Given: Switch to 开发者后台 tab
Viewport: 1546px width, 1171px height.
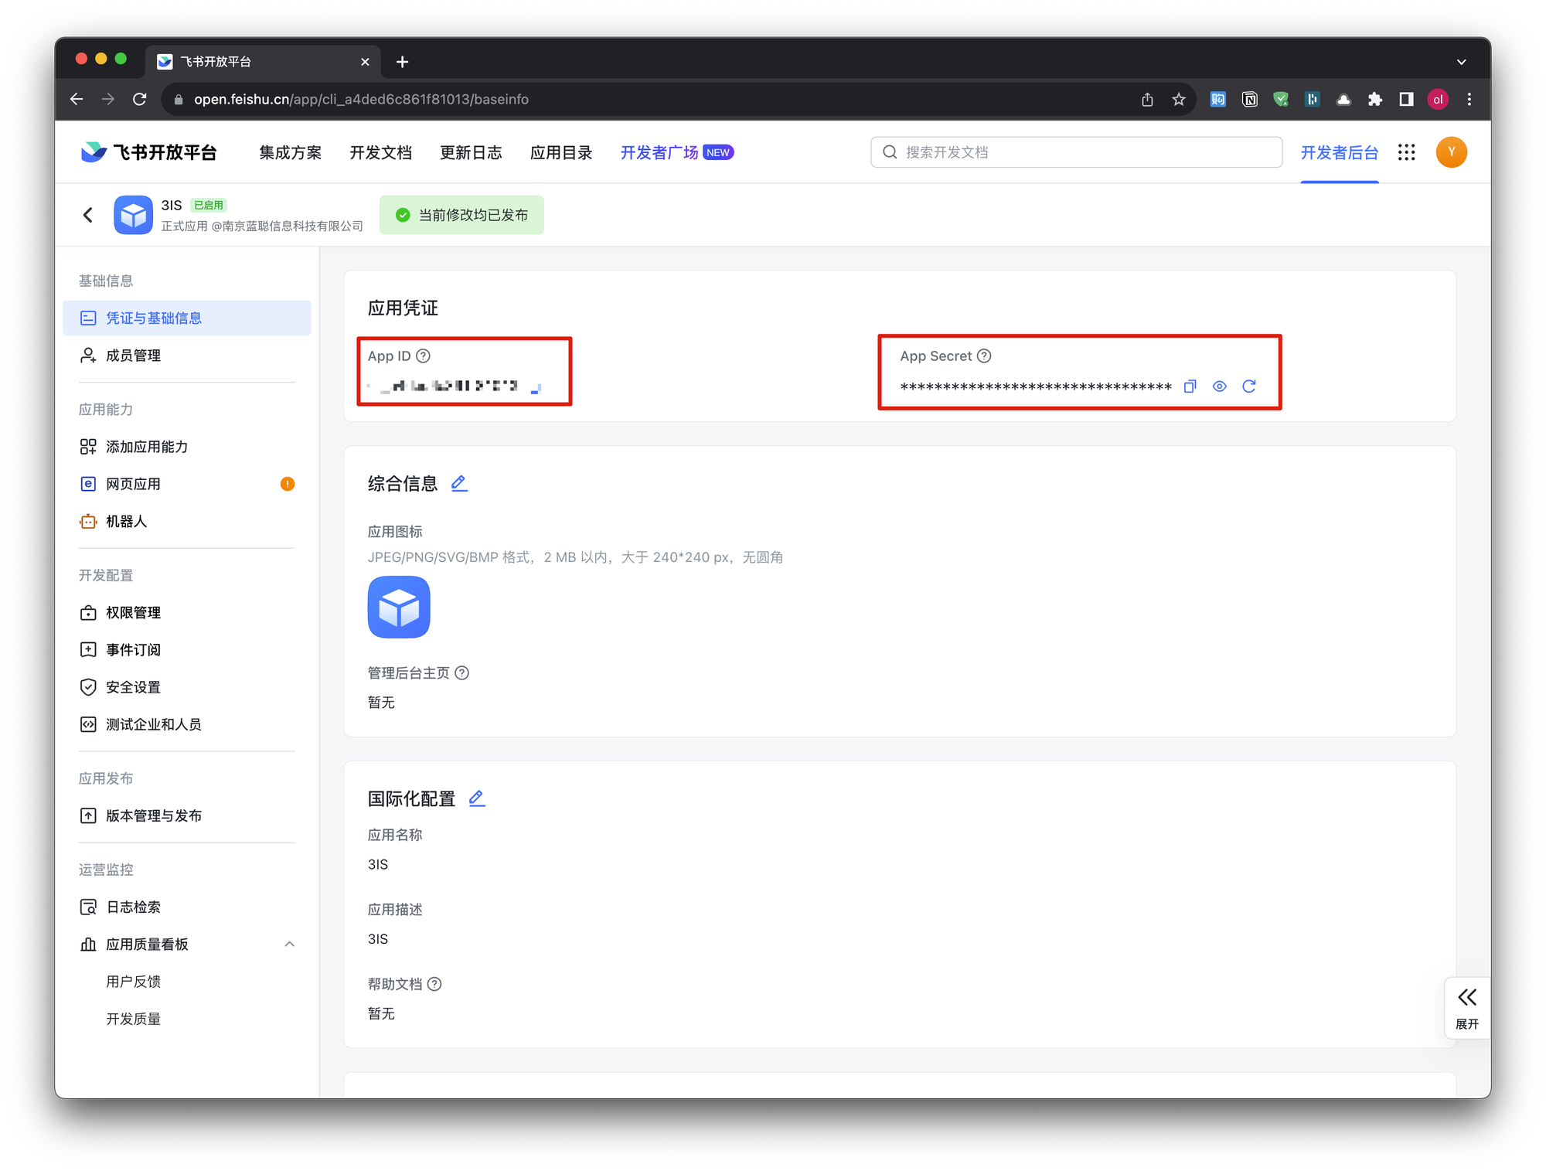Looking at the screenshot, I should click(x=1339, y=152).
